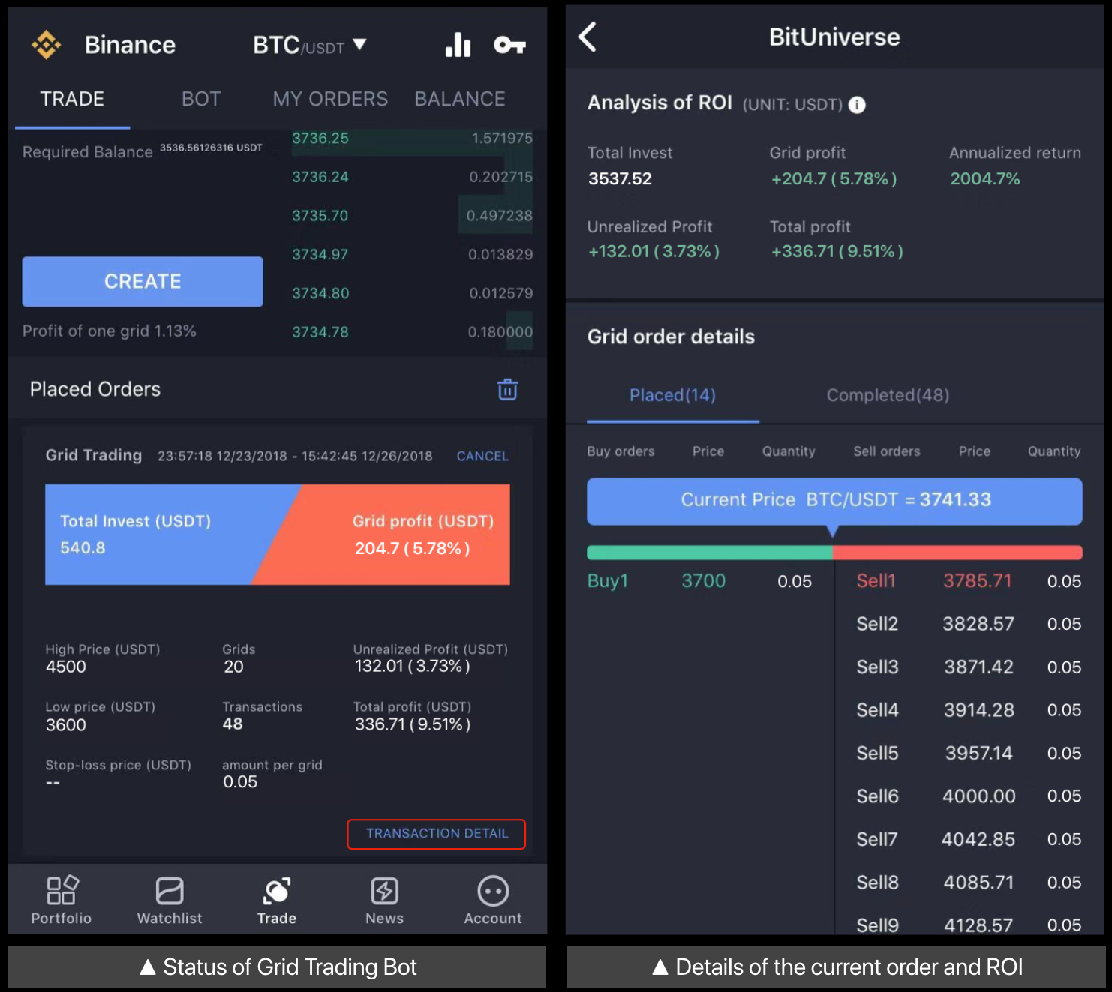This screenshot has width=1112, height=992.
Task: Open the MY ORDERS tab
Action: click(x=330, y=99)
